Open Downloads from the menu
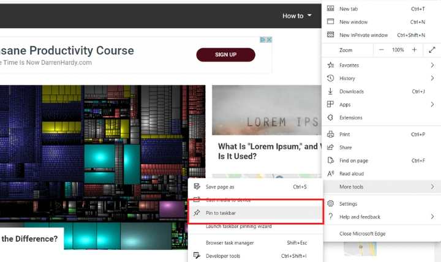The width and height of the screenshot is (441, 262). tap(381, 91)
